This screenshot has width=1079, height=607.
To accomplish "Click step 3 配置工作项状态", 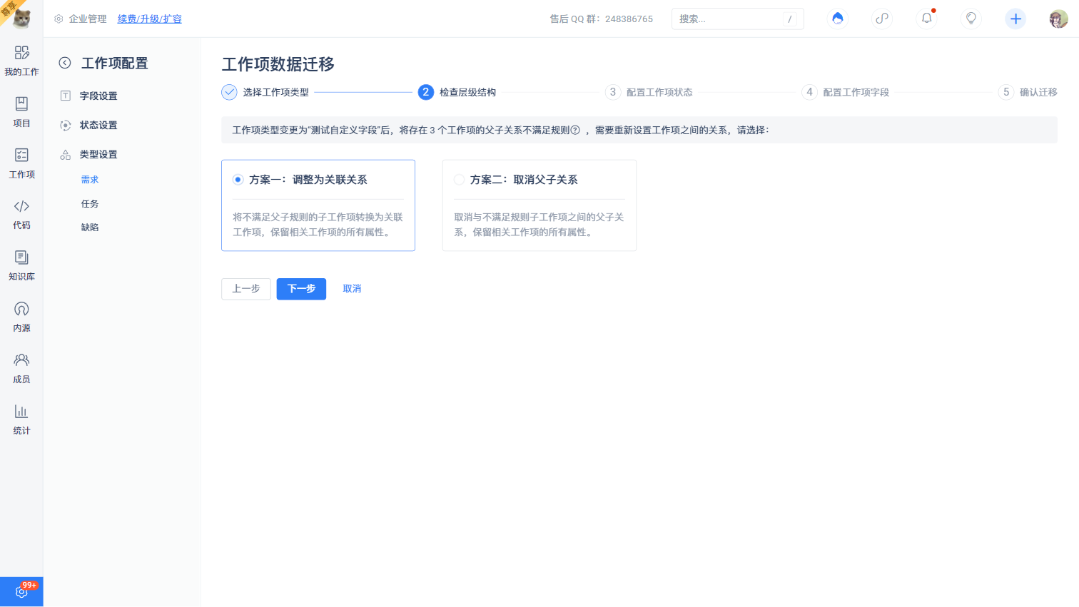I will [649, 92].
